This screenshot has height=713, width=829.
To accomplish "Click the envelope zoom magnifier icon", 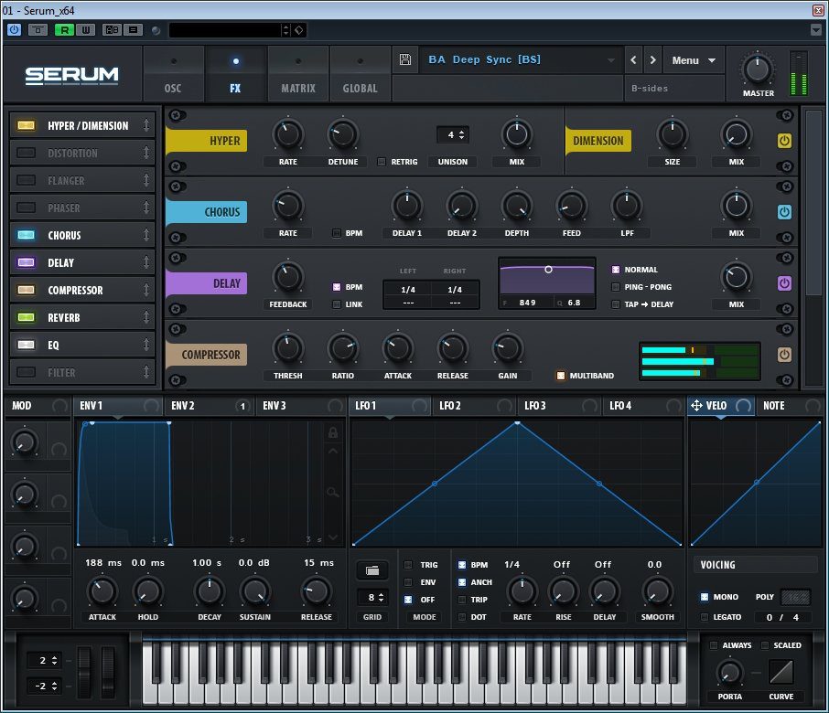I will [332, 493].
